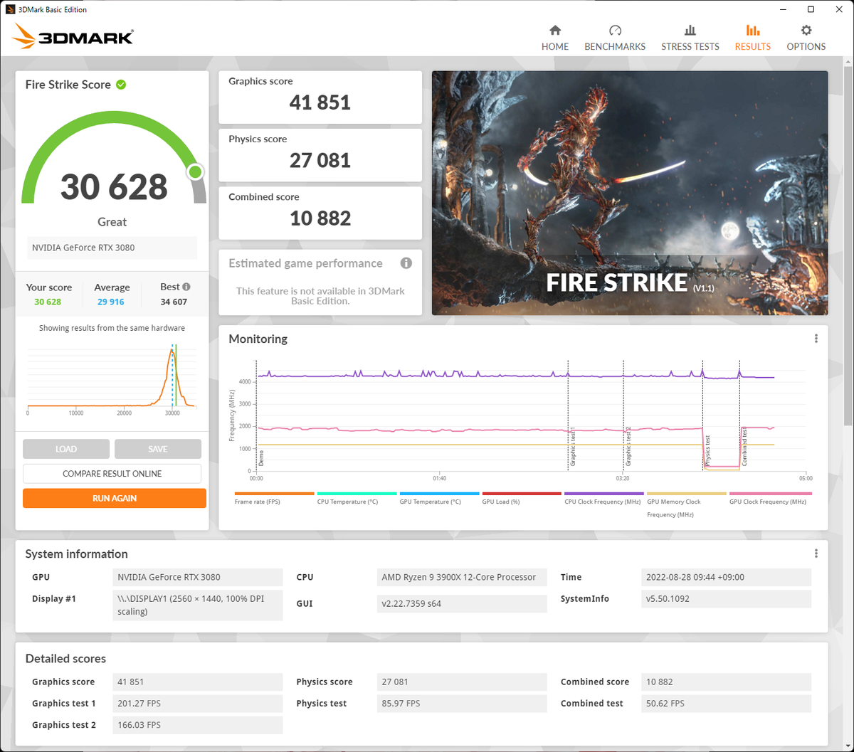Click the green validation checkmark beside Fire Strike Score

coord(121,85)
